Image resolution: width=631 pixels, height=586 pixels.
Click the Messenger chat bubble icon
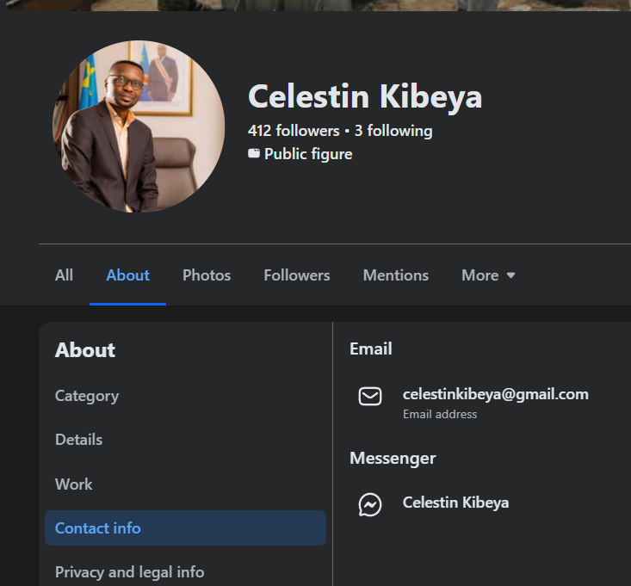370,504
